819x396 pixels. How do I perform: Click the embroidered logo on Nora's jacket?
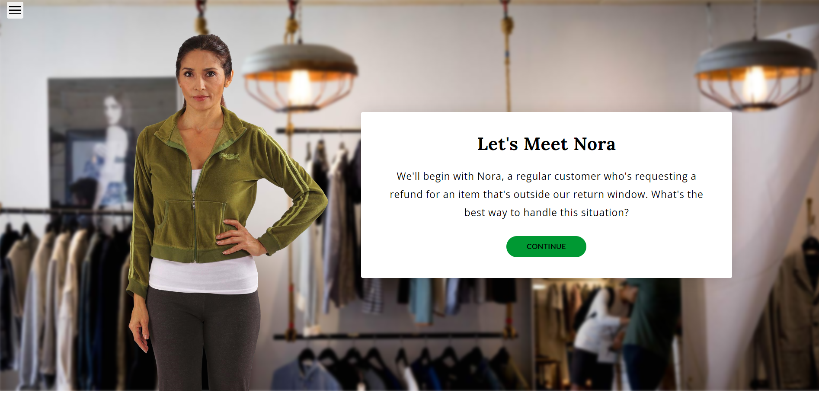(229, 156)
